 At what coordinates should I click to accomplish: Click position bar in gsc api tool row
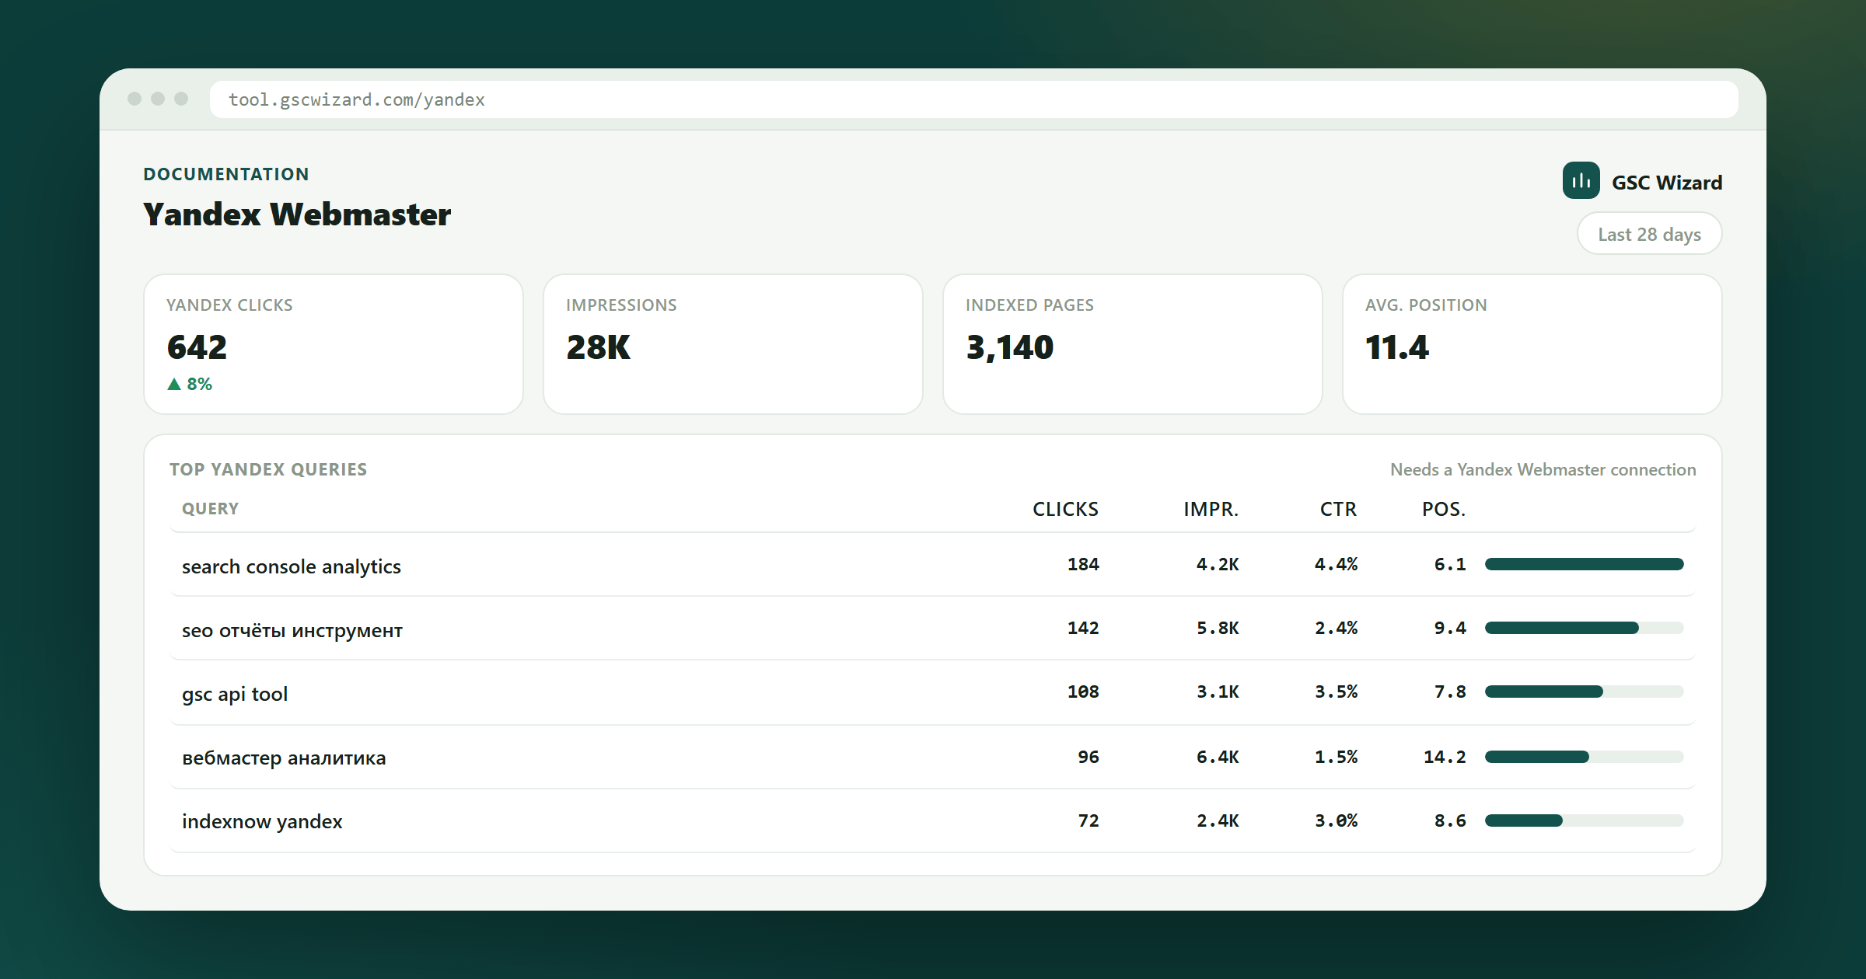click(1584, 692)
